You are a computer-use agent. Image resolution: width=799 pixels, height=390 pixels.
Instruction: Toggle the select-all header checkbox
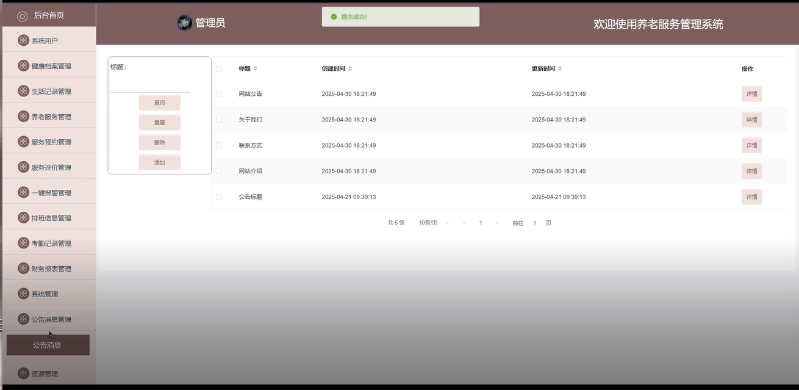pyautogui.click(x=219, y=68)
